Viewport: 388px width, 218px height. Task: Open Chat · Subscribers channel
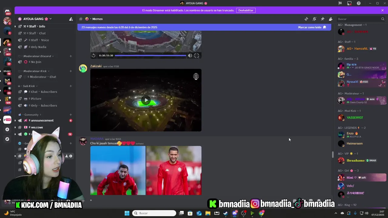(x=45, y=92)
